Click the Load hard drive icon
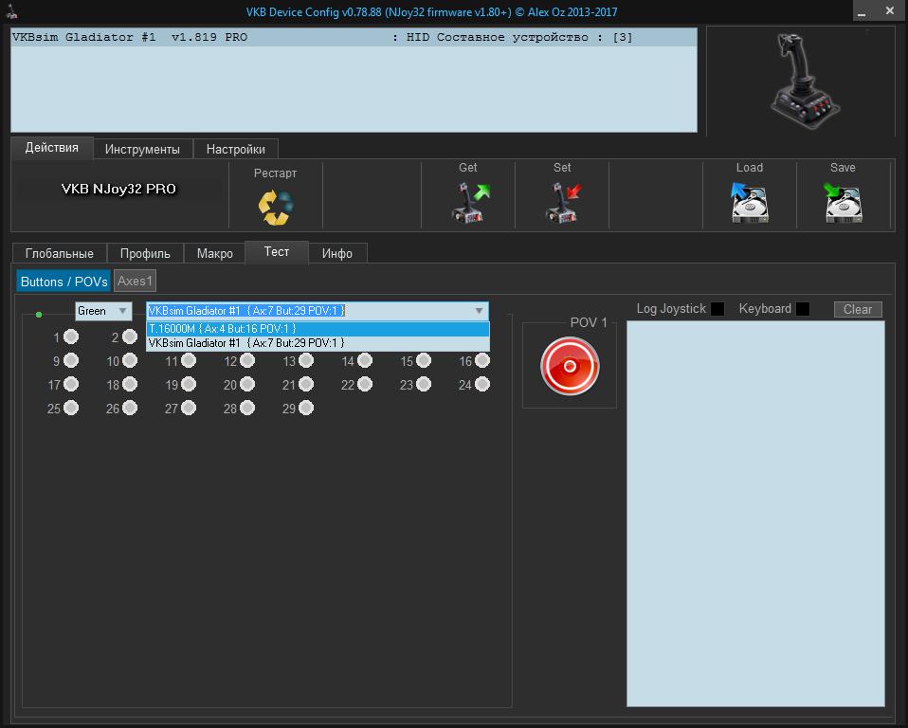The height and width of the screenshot is (728, 908). (x=750, y=203)
